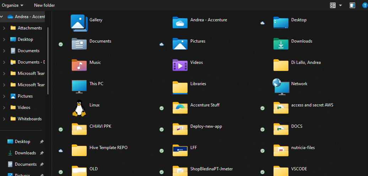Image resolution: width=368 pixels, height=176 pixels.
Task: Collapse the Andrea - Accenture tree node
Action: pyautogui.click(x=2, y=17)
